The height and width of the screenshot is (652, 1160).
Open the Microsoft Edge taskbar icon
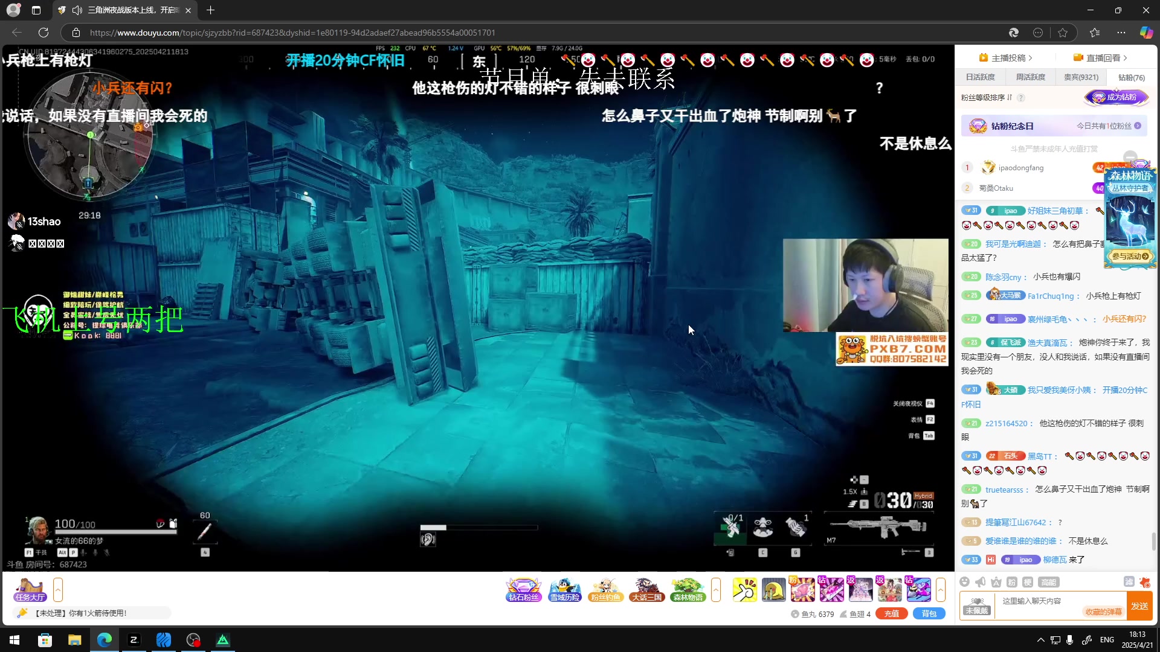(105, 640)
